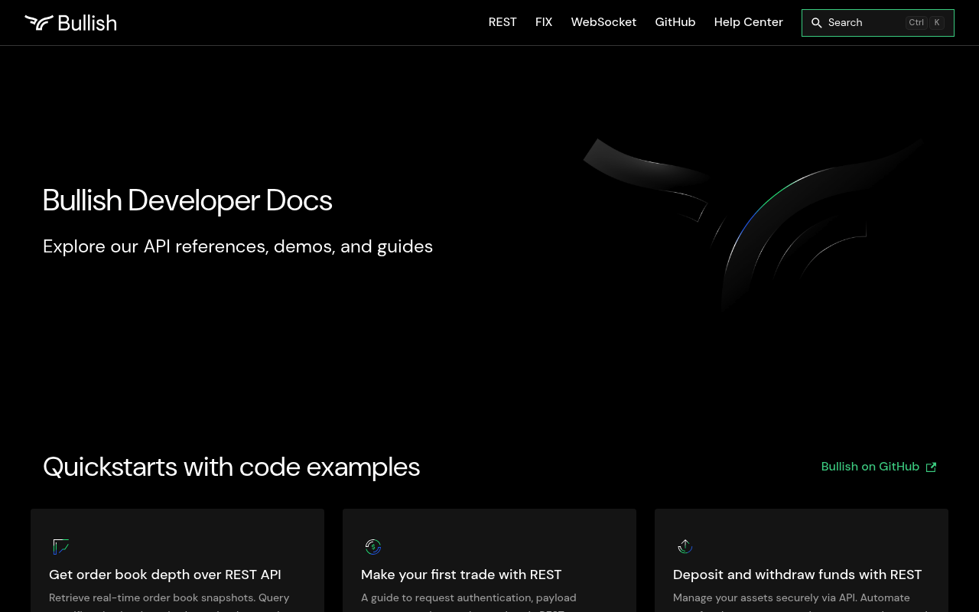Open the GitHub navigation link
979x612 pixels.
(x=675, y=22)
